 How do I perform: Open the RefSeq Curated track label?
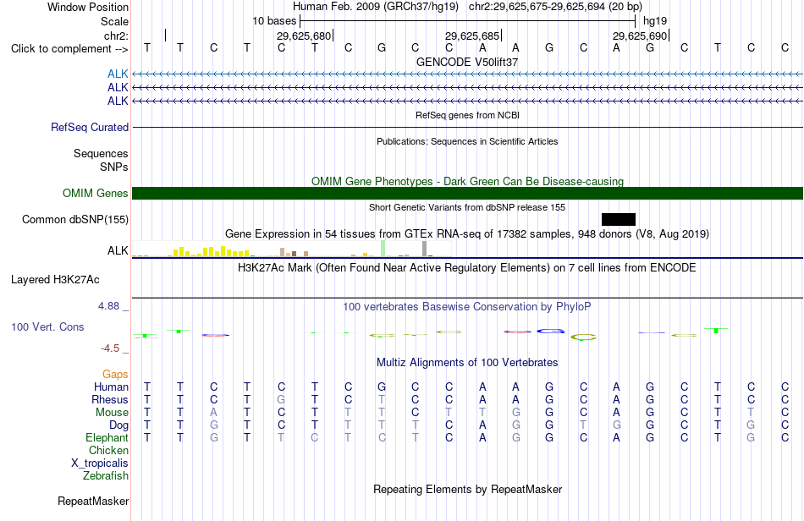[90, 127]
